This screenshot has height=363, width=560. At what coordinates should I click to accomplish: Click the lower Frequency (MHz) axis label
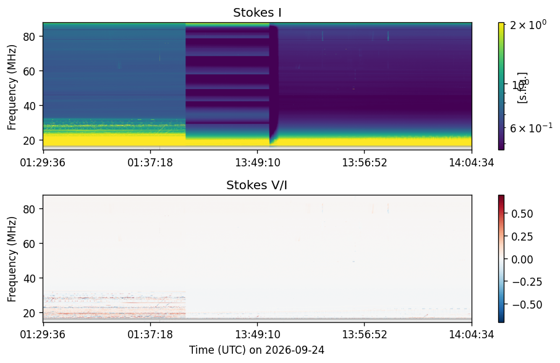coord(12,259)
